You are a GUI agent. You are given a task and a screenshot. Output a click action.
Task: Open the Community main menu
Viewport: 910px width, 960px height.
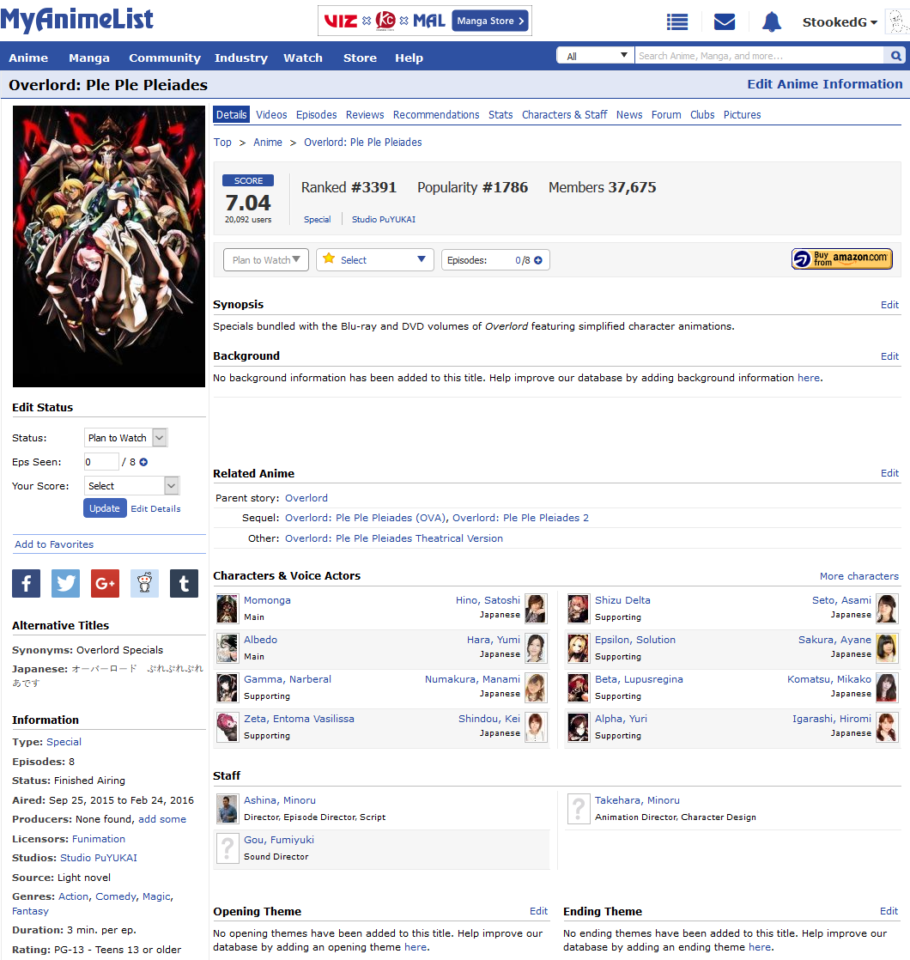[165, 58]
